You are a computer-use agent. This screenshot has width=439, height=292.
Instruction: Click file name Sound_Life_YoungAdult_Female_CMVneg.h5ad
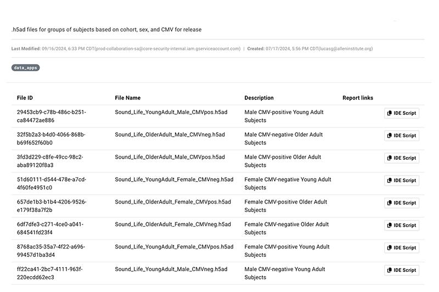174,179
